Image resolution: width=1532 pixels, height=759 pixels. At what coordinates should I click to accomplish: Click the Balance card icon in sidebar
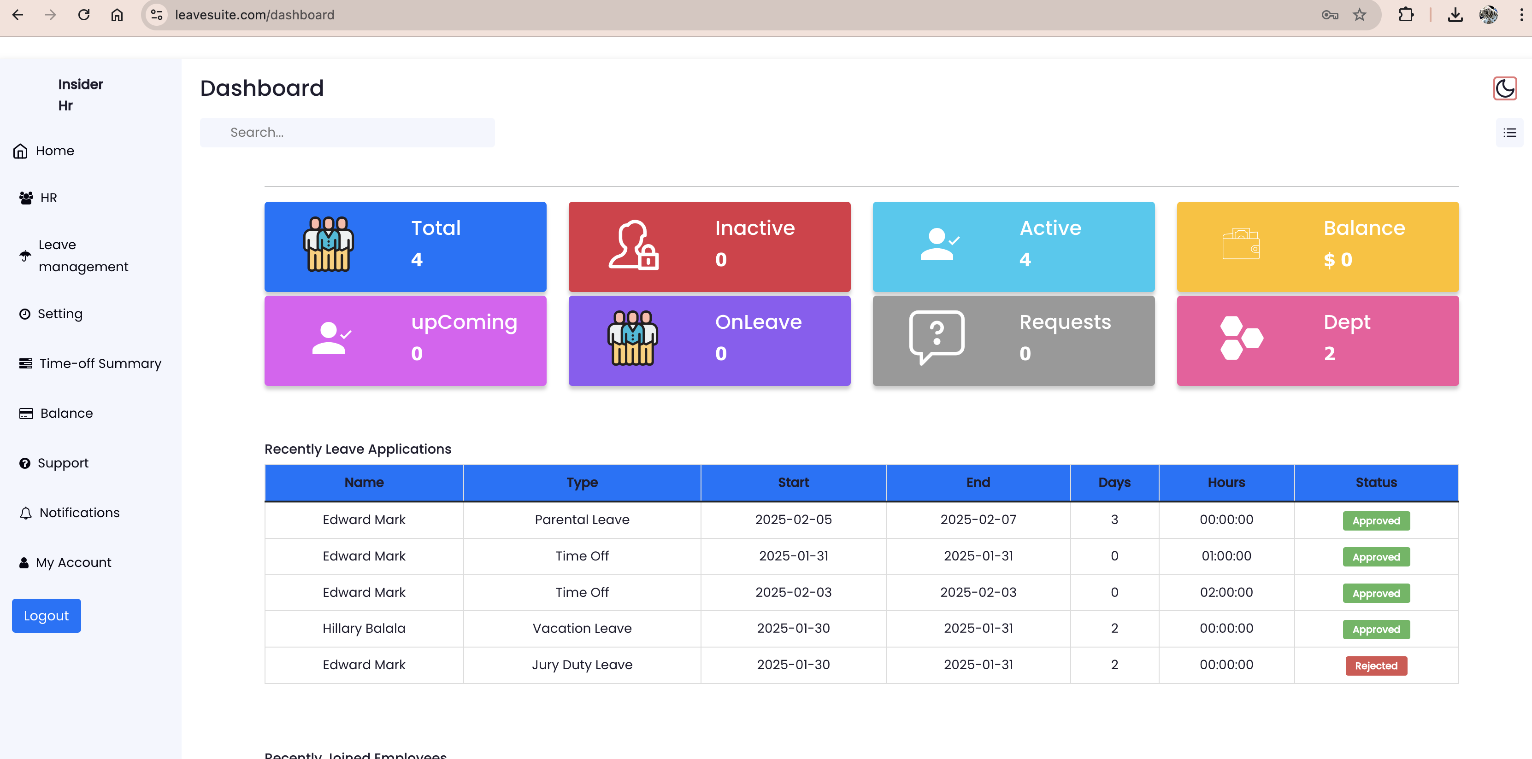(25, 413)
